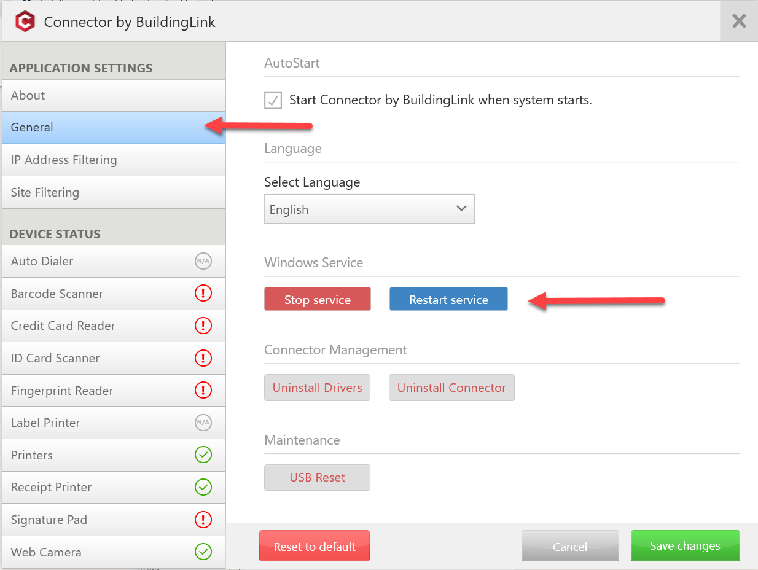Click the Credit Card Reader alert icon

coord(203,326)
